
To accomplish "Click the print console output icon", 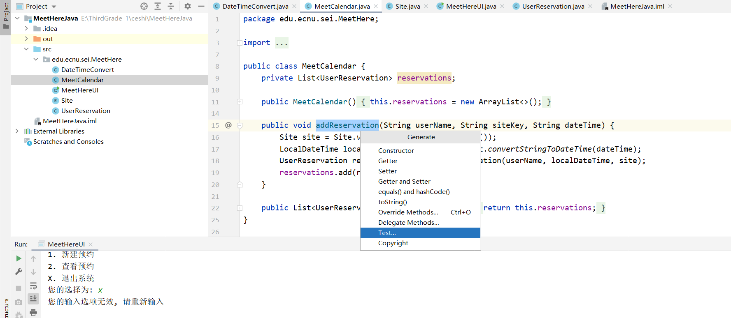I will coord(33,312).
